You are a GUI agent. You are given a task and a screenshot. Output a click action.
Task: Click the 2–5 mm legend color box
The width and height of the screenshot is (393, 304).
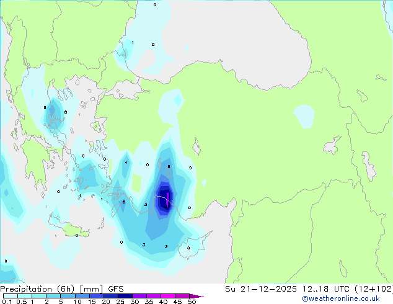click(53, 296)
